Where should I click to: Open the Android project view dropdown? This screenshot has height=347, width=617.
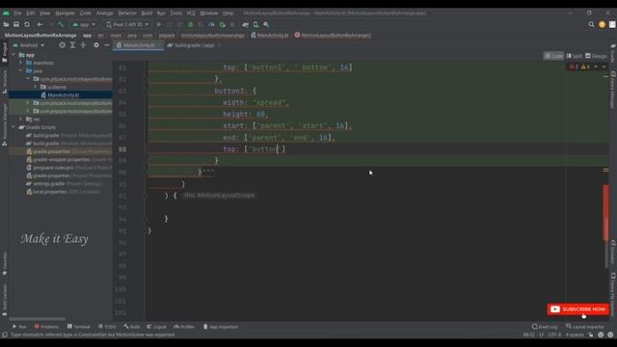click(29, 45)
